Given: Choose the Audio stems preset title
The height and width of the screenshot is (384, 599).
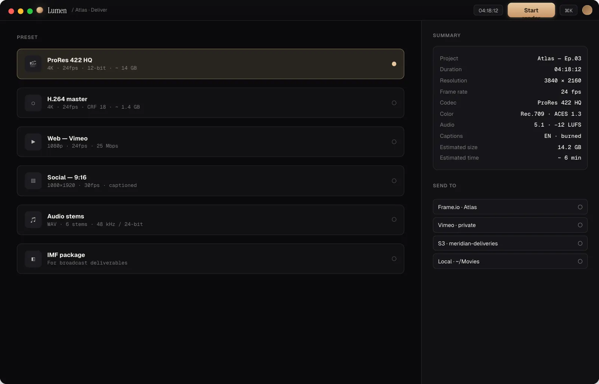Looking at the screenshot, I should tap(66, 216).
